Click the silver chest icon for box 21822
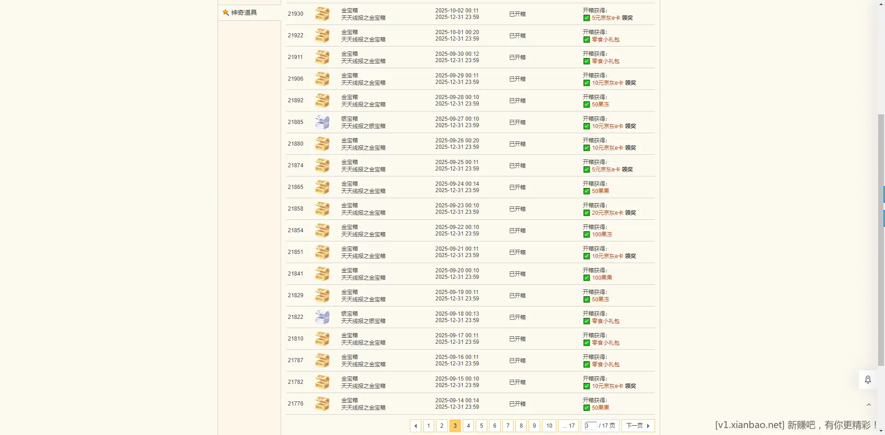This screenshot has height=435, width=885. click(x=322, y=317)
